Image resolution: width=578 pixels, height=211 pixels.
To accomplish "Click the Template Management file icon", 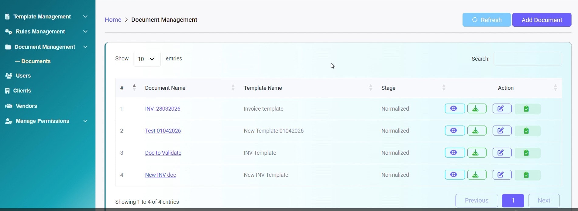I will click(x=8, y=17).
